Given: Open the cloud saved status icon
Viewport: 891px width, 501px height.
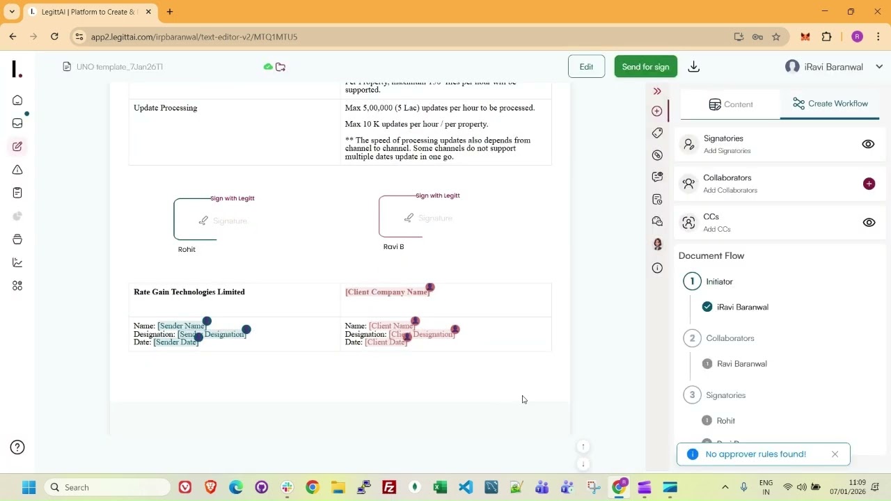Looking at the screenshot, I should click(x=268, y=67).
